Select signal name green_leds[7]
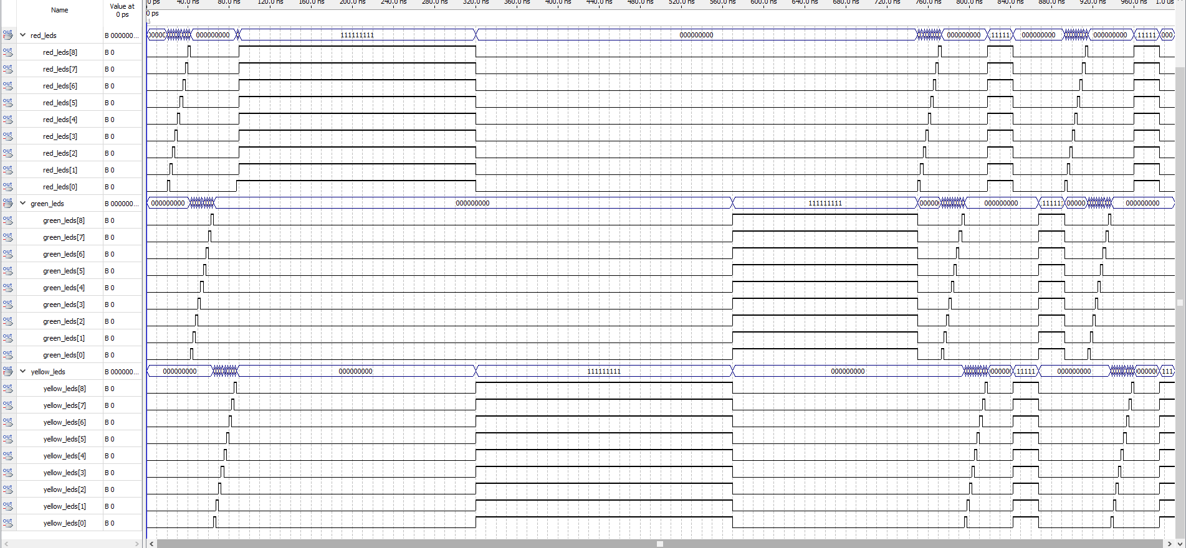 pyautogui.click(x=64, y=237)
